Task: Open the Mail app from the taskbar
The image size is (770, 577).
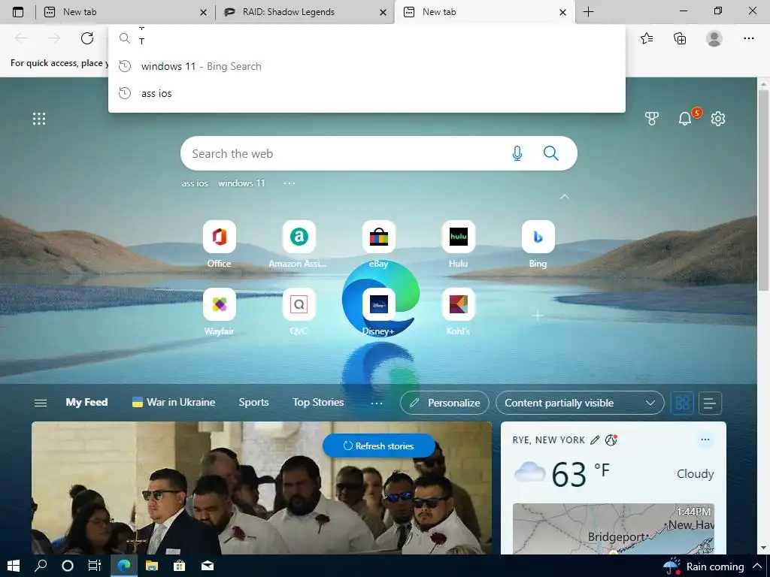Action: (208, 566)
